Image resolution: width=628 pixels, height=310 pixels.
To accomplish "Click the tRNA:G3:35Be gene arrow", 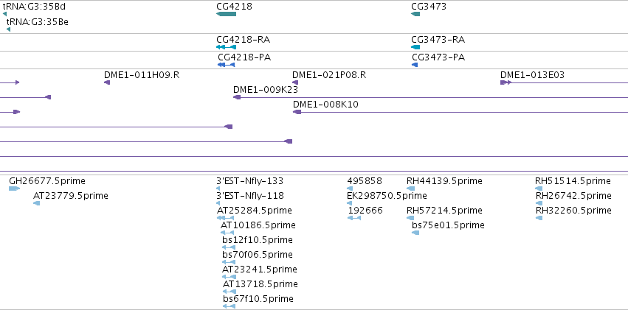I will (x=8, y=29).
